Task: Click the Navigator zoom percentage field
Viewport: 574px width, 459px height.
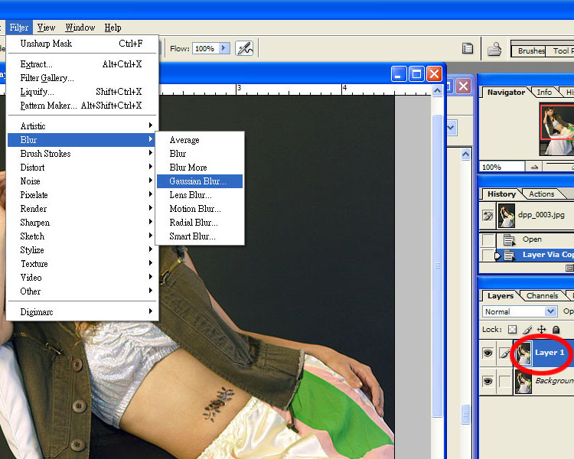Action: click(500, 167)
